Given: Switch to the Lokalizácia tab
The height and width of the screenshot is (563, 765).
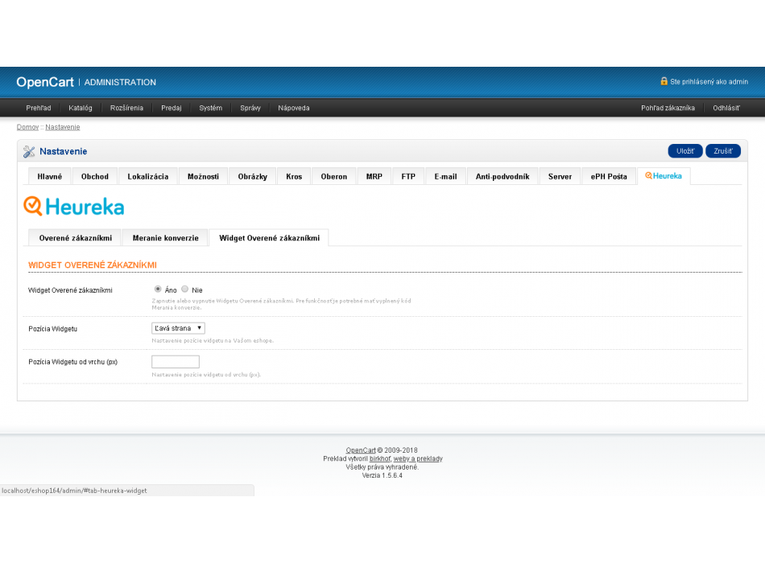Looking at the screenshot, I should (x=148, y=176).
